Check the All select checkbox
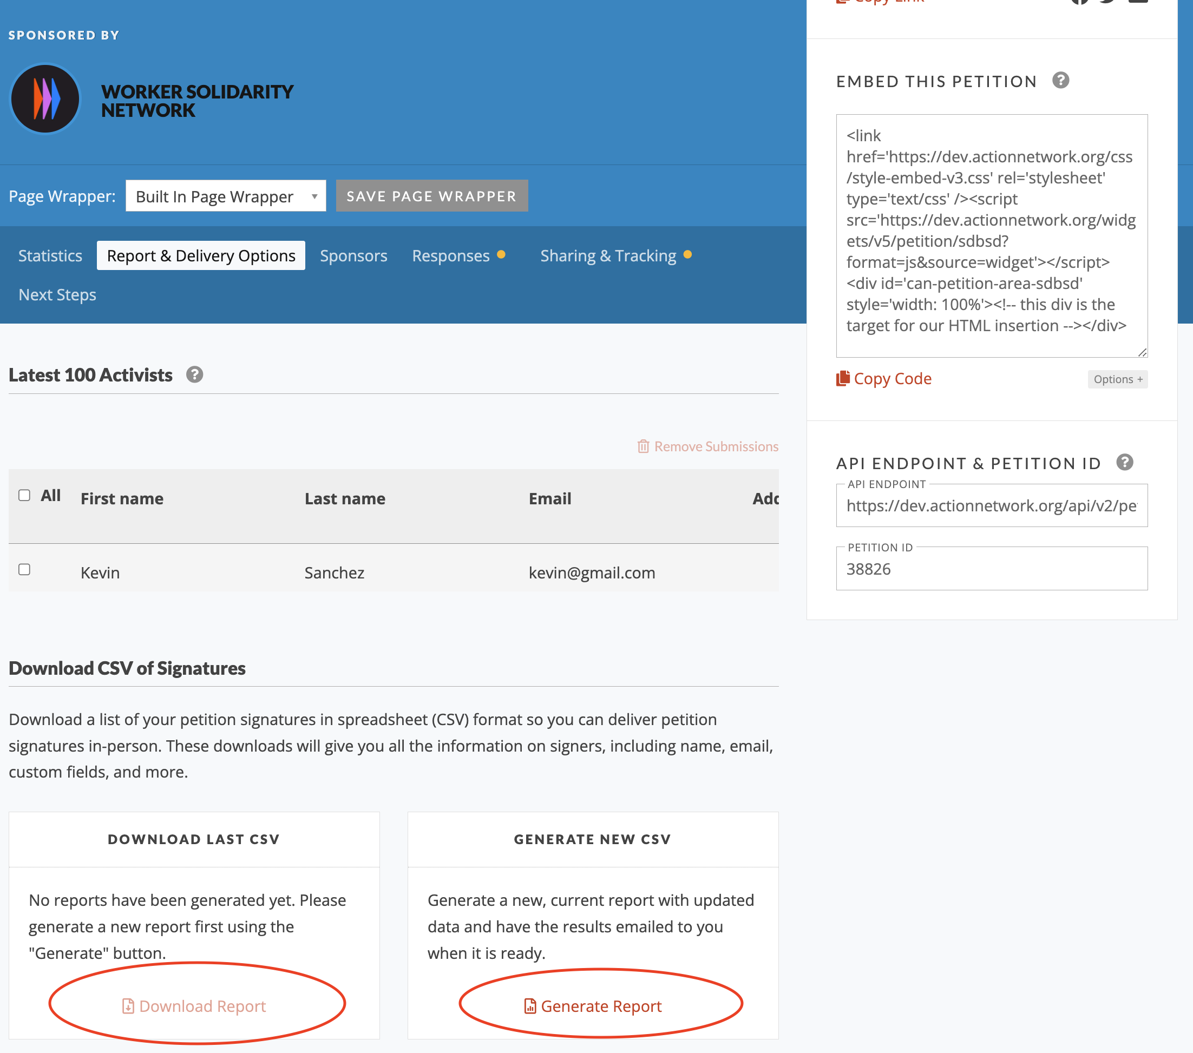Viewport: 1193px width, 1053px height. (x=24, y=495)
